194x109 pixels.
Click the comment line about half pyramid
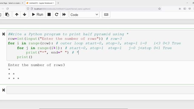coord(68,34)
